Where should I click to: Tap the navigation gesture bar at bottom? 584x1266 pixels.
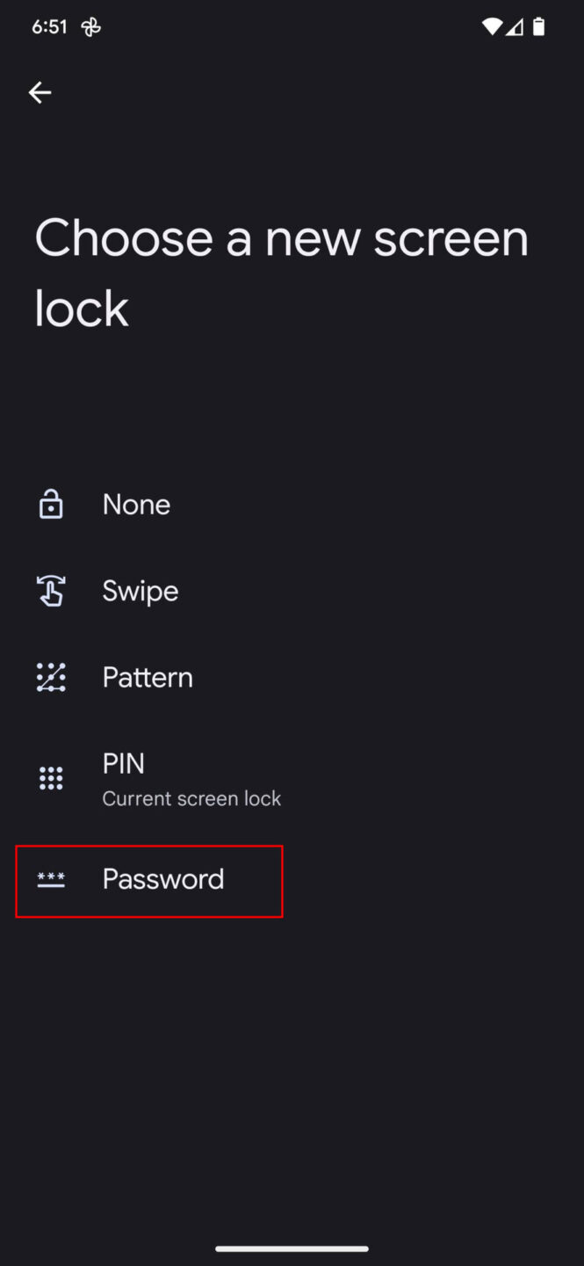click(292, 1248)
